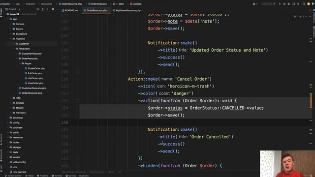Click the Lambda breadcrumb item
315x177 pixels.
pos(136,4)
